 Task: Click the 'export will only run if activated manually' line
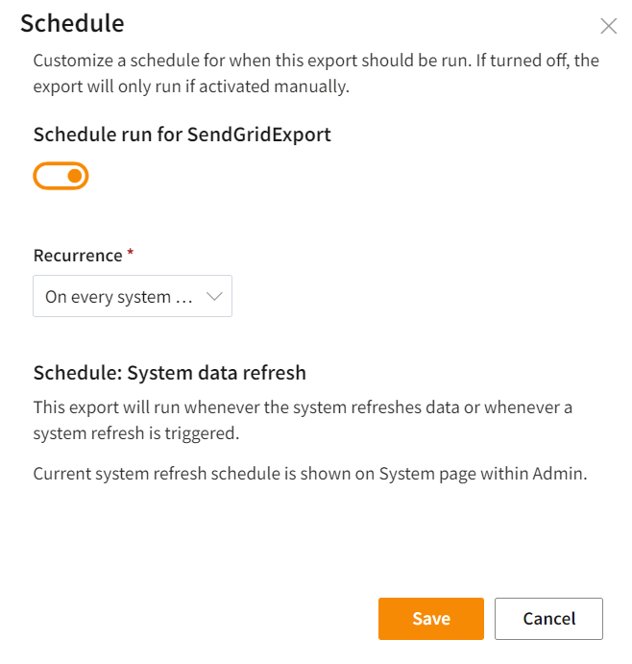tap(191, 87)
